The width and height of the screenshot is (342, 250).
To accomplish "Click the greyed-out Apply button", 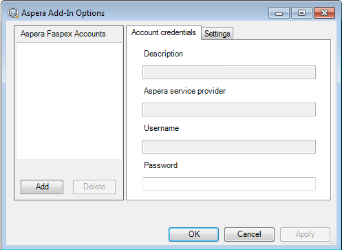I will tap(305, 234).
